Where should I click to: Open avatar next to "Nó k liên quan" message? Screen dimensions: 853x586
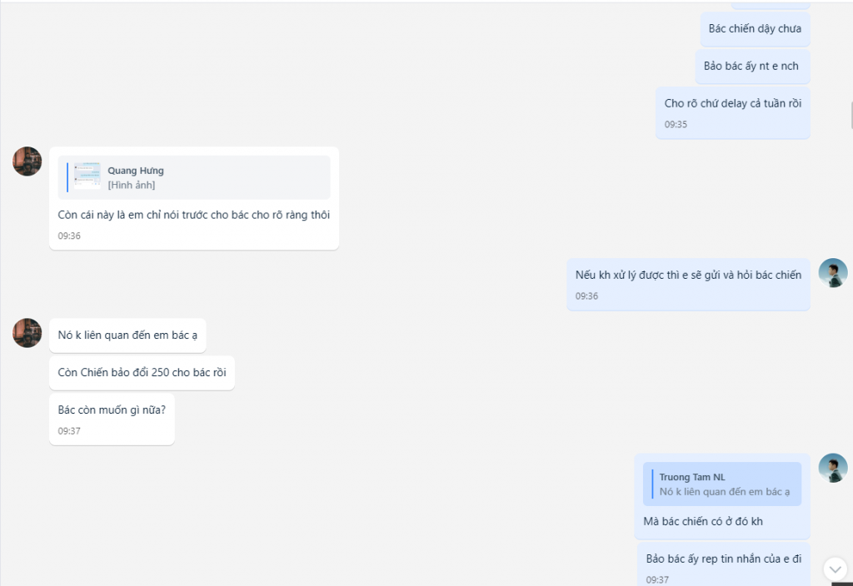(x=27, y=333)
